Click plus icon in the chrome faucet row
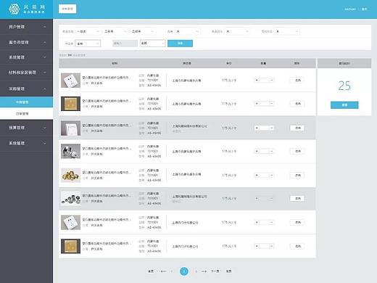The image size is (377, 283). [x=257, y=151]
